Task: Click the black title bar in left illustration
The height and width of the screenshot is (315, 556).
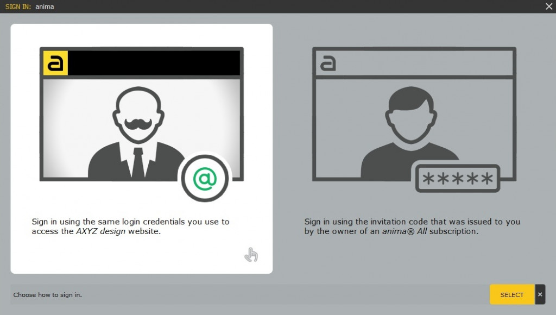Action: tap(154, 63)
